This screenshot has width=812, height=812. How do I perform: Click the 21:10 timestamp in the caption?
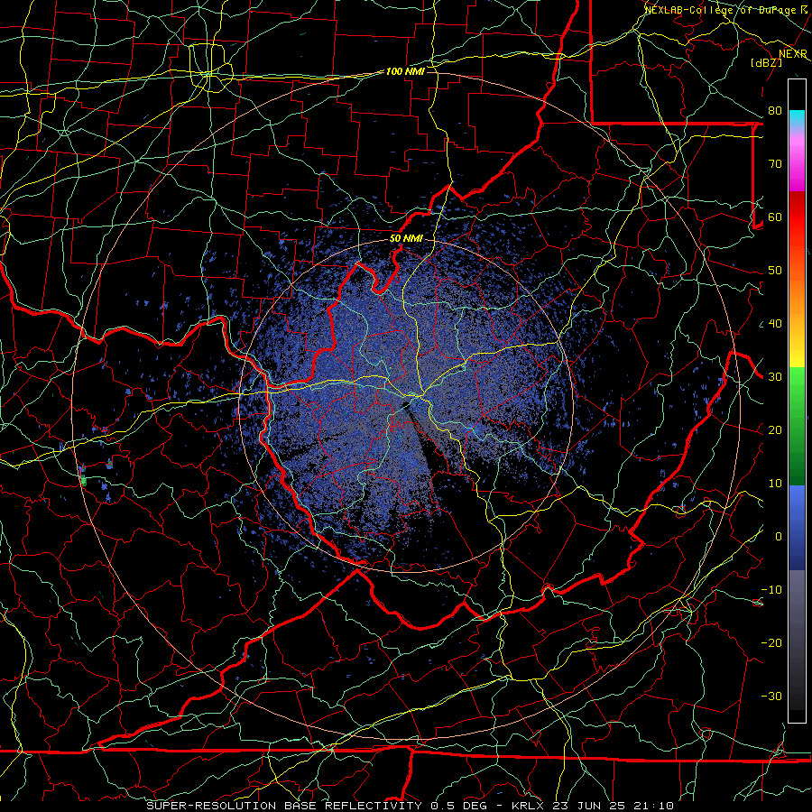pos(657,806)
